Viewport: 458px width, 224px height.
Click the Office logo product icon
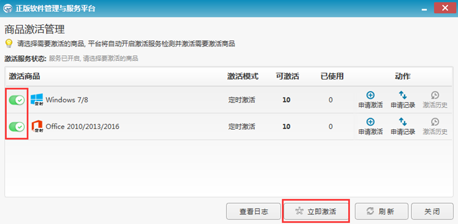[x=37, y=127]
